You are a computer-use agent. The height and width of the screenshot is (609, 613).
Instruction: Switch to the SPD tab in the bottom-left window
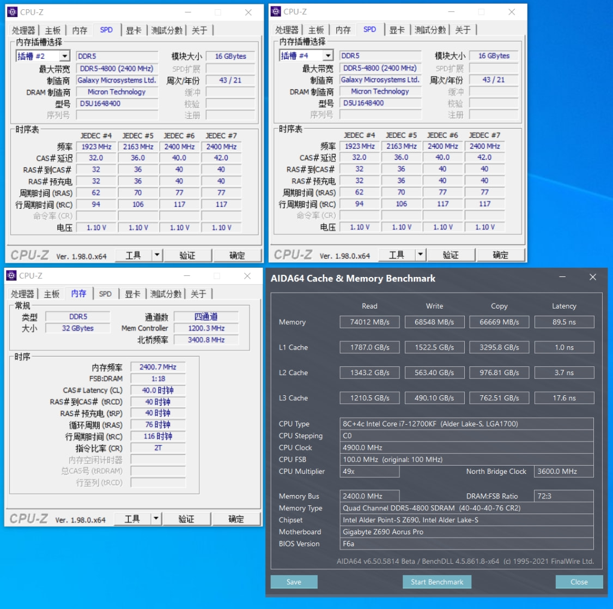point(105,294)
